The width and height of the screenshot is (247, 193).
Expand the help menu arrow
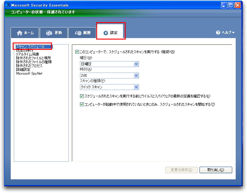(x=233, y=33)
